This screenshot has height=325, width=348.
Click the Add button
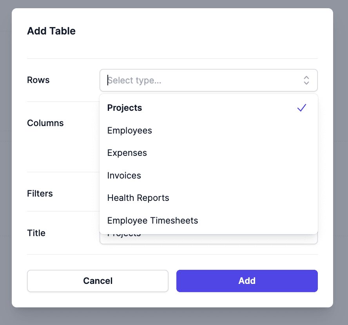tap(247, 281)
